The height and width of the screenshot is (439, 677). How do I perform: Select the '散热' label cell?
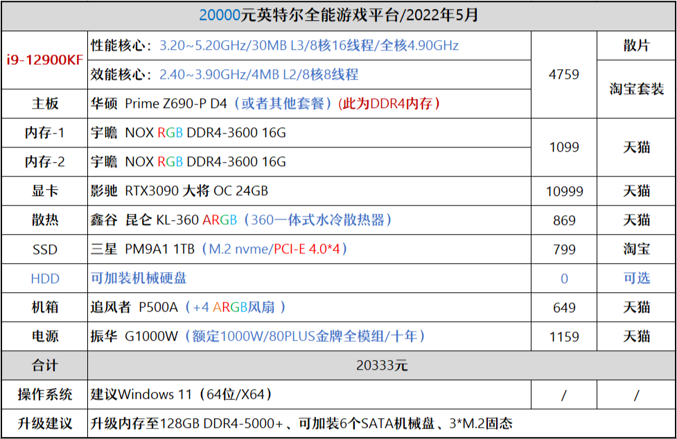tap(45, 220)
